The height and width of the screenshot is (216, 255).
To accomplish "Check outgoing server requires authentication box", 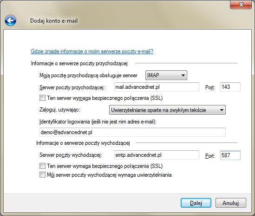I will [x=42, y=175].
